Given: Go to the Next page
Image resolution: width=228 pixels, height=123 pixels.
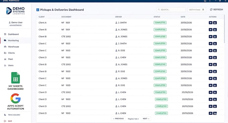Looking at the screenshot, I should 146,119.
